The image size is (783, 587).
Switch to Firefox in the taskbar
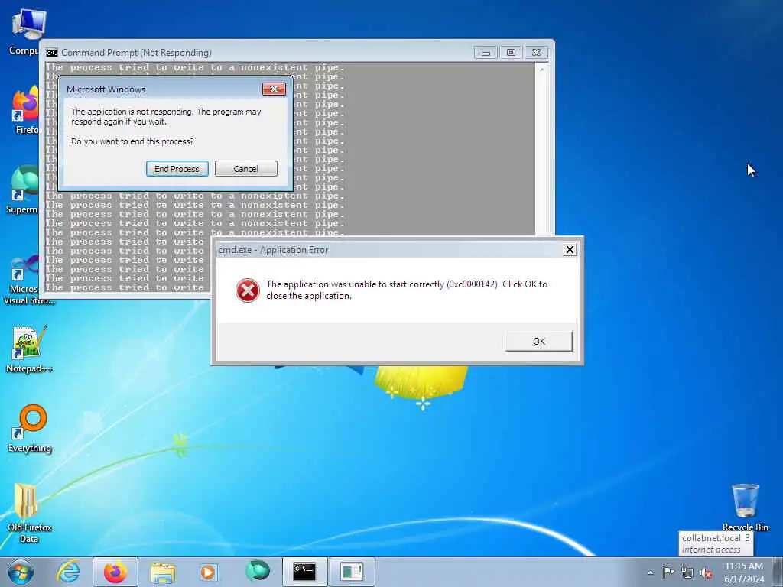[115, 572]
